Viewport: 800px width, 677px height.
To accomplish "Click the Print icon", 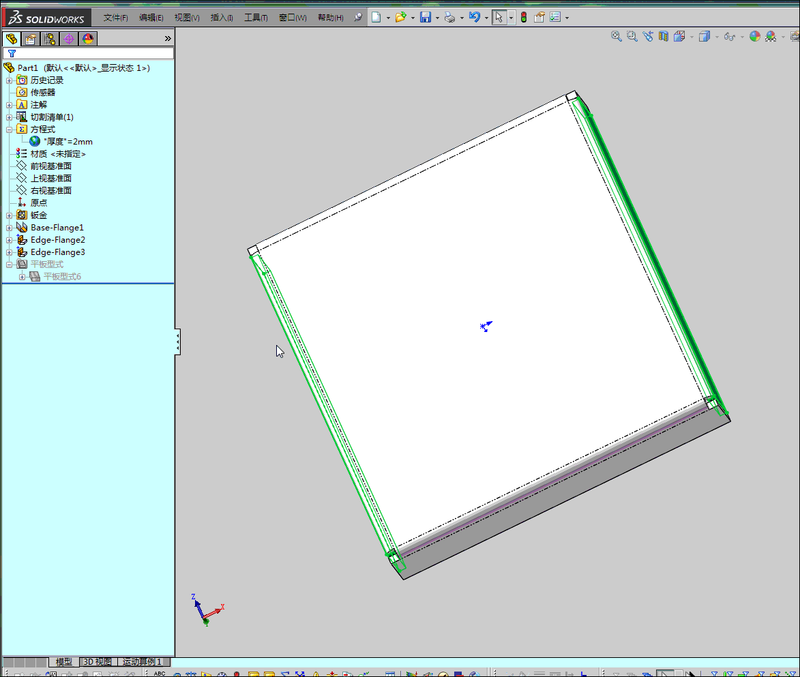I will (x=449, y=17).
